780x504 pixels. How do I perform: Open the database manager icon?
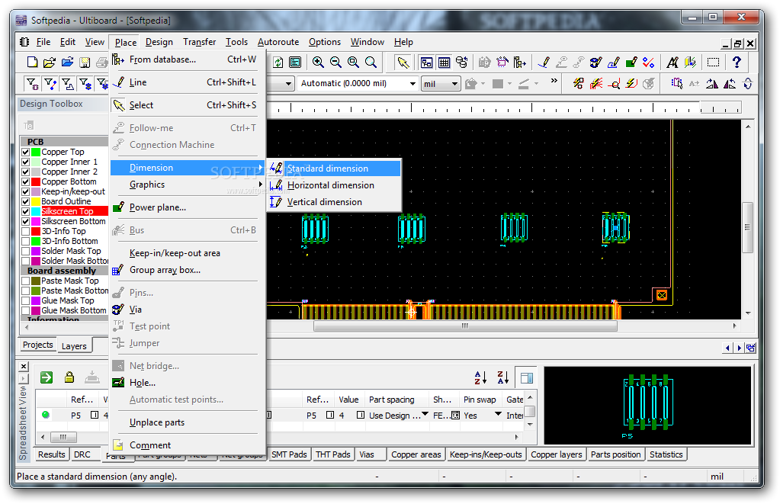click(x=461, y=63)
